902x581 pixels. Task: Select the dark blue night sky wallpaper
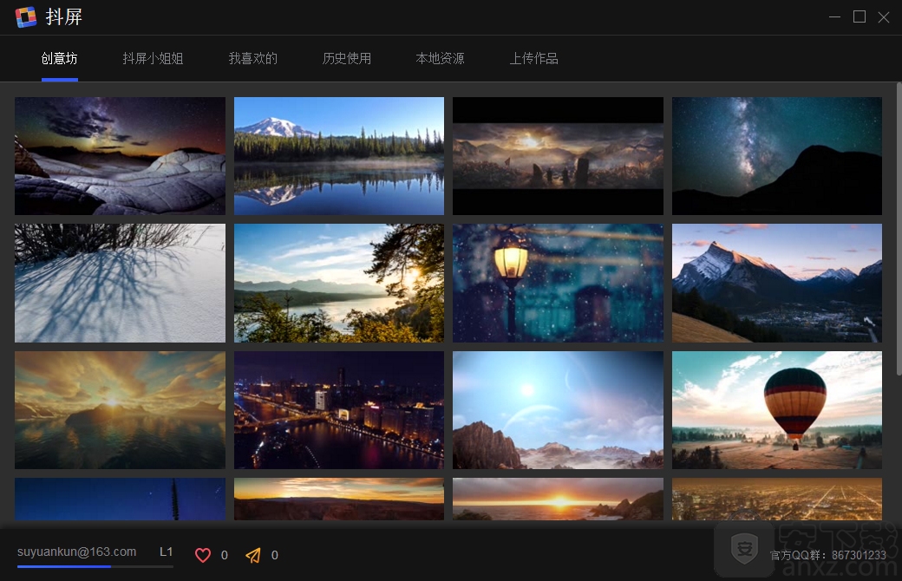(121, 499)
